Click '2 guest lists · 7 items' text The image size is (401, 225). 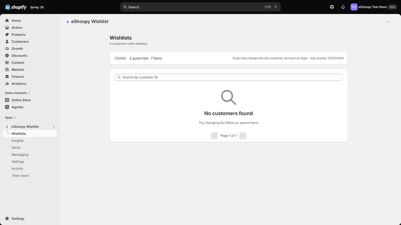(145, 58)
